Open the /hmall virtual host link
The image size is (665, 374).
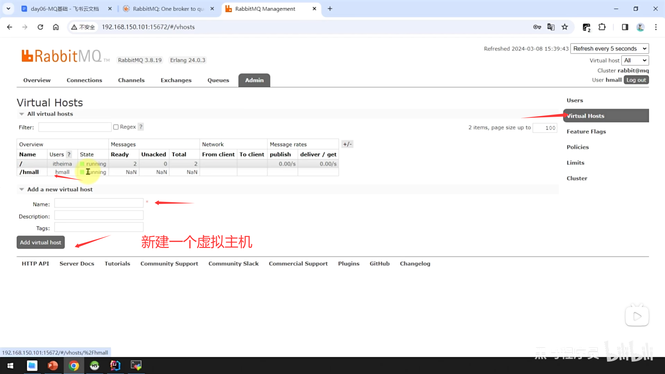[x=29, y=172]
